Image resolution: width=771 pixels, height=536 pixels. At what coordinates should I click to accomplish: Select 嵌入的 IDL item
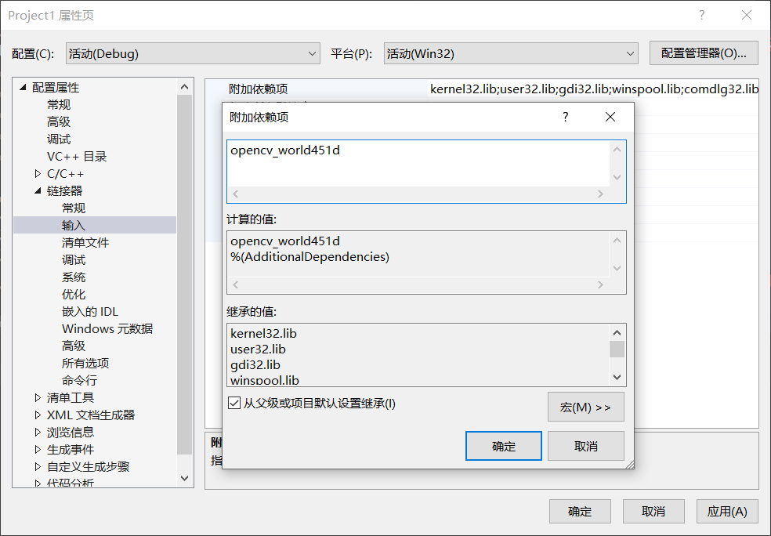click(x=90, y=311)
